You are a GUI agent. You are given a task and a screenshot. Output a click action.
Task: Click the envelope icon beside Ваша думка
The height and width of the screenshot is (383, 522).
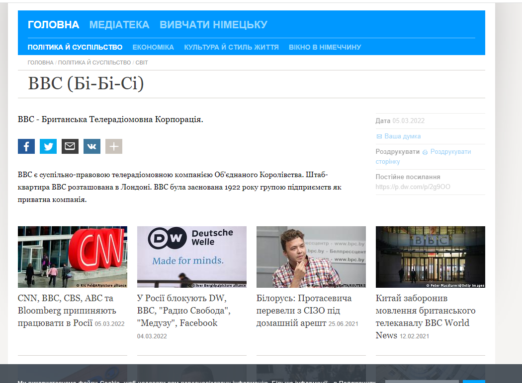click(379, 136)
